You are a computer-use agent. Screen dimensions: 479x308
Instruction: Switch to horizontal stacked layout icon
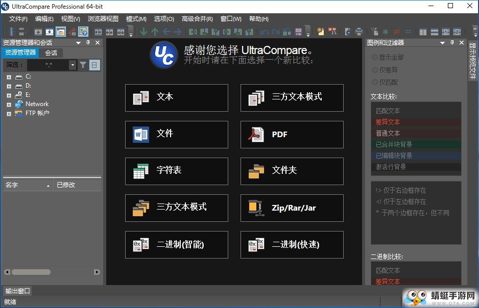click(x=434, y=32)
